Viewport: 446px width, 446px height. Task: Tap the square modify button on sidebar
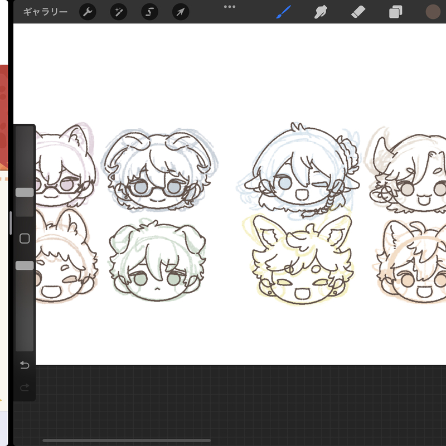(25, 239)
